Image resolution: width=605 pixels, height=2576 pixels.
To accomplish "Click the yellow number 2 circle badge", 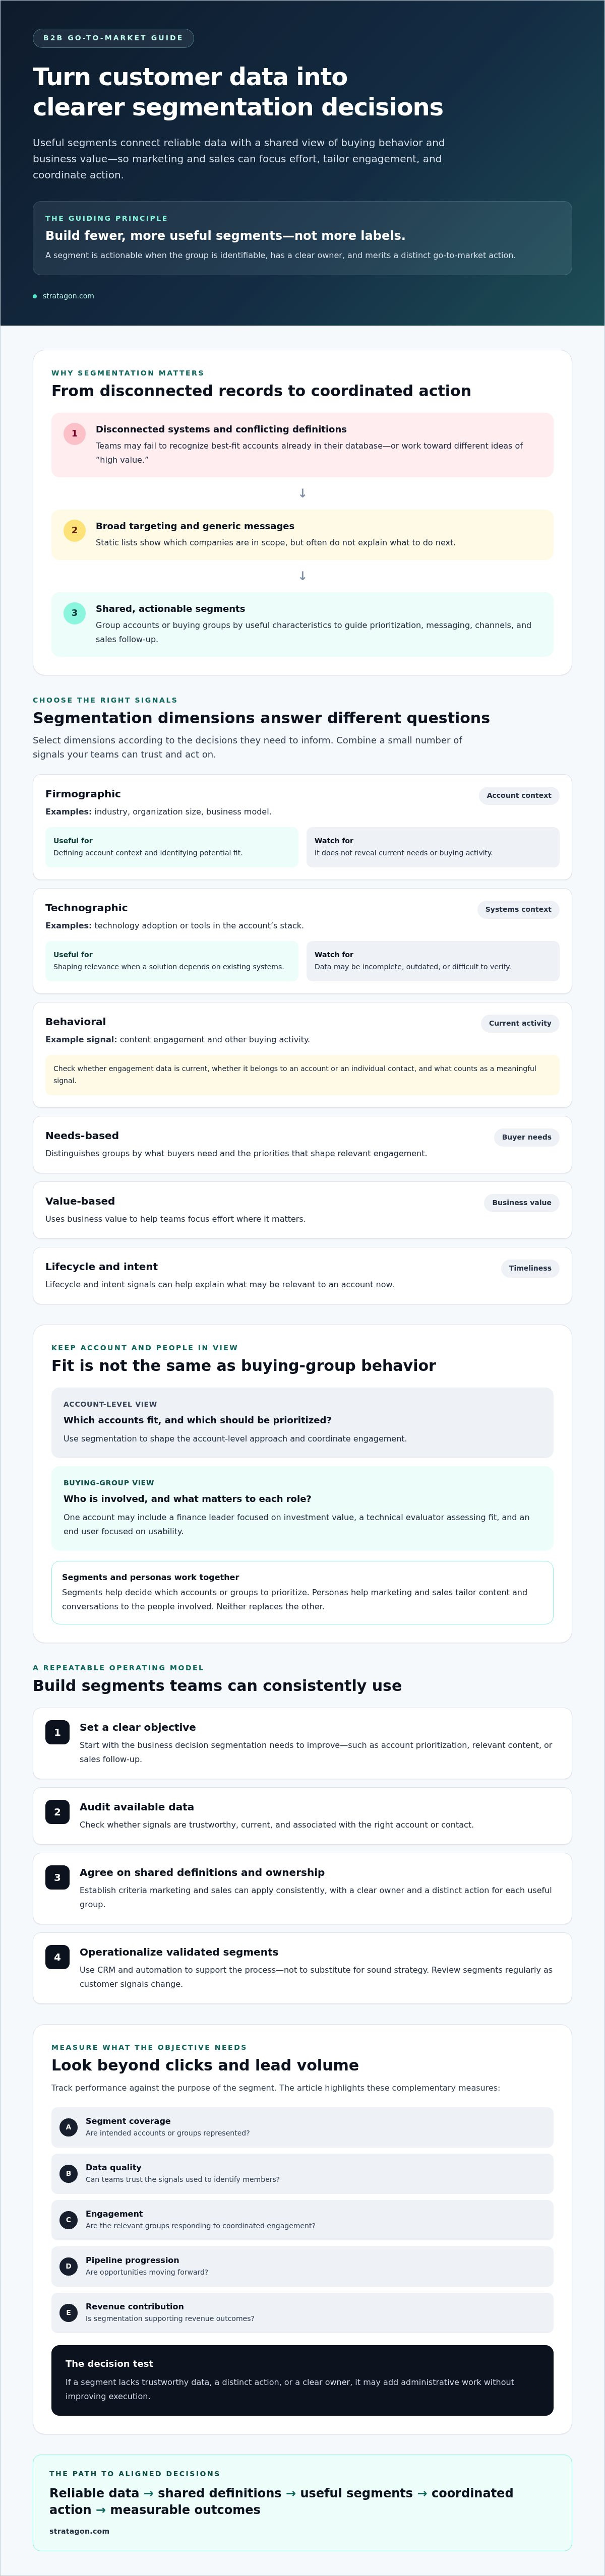I will pos(74,531).
